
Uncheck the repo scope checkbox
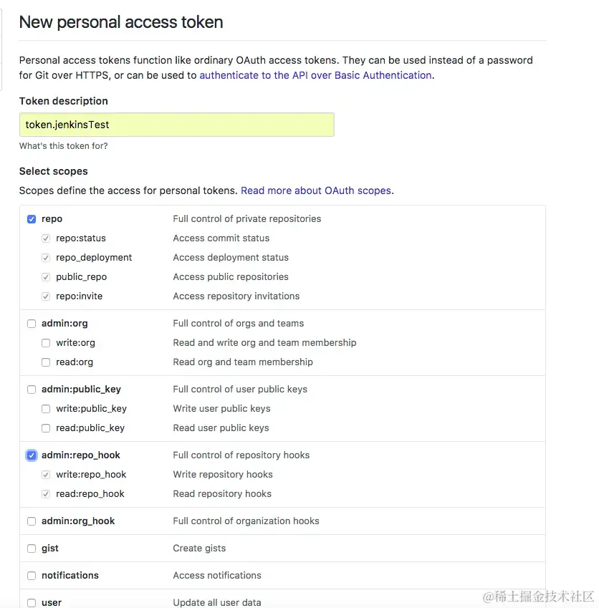point(32,218)
